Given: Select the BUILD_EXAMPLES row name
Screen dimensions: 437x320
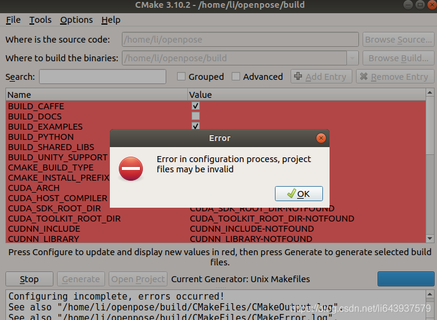Looking at the screenshot, I should pyautogui.click(x=45, y=127).
